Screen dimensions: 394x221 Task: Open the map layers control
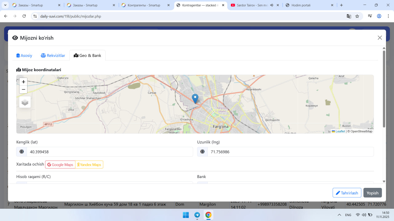click(x=25, y=102)
